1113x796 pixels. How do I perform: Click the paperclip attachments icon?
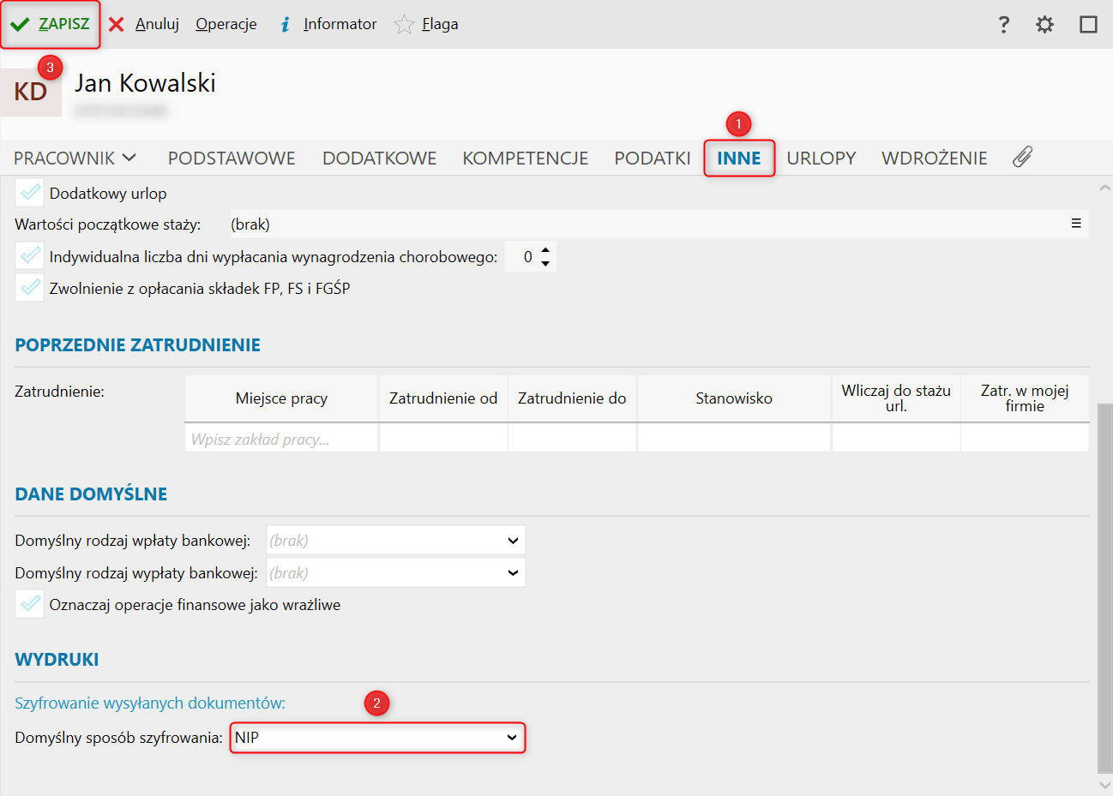pos(1022,157)
